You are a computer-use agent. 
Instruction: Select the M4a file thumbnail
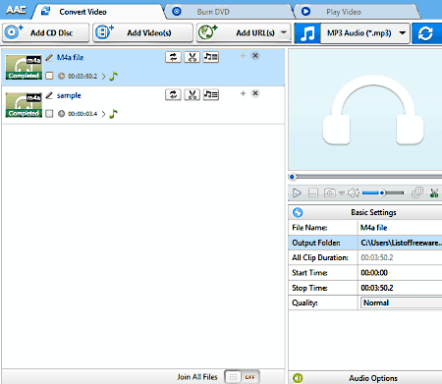tap(24, 67)
